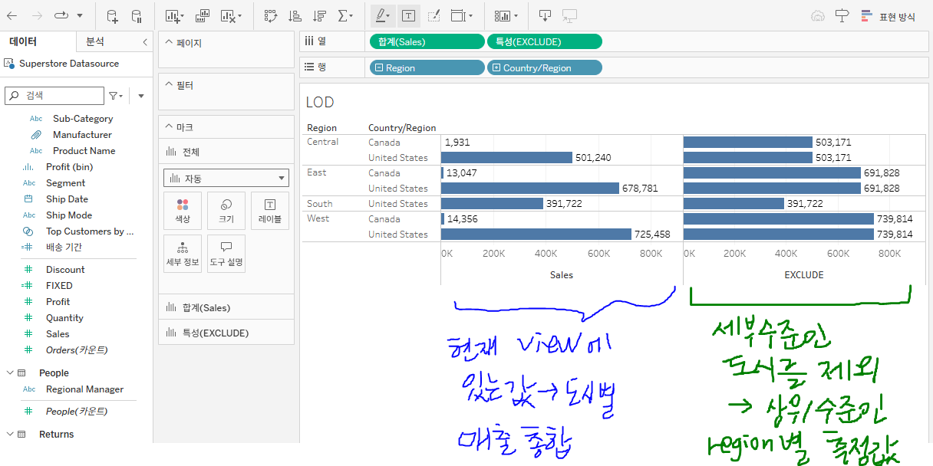Screen dimensions: 933x466
Task: Collapse the data side pane
Action: (145, 42)
